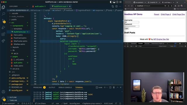Click Parent link on Headless WP Demo page
Image resolution: width=187 pixels, height=105 pixels.
[x=157, y=14]
